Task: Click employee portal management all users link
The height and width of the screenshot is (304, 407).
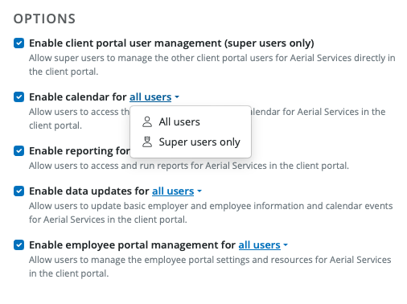Action: click(x=260, y=245)
